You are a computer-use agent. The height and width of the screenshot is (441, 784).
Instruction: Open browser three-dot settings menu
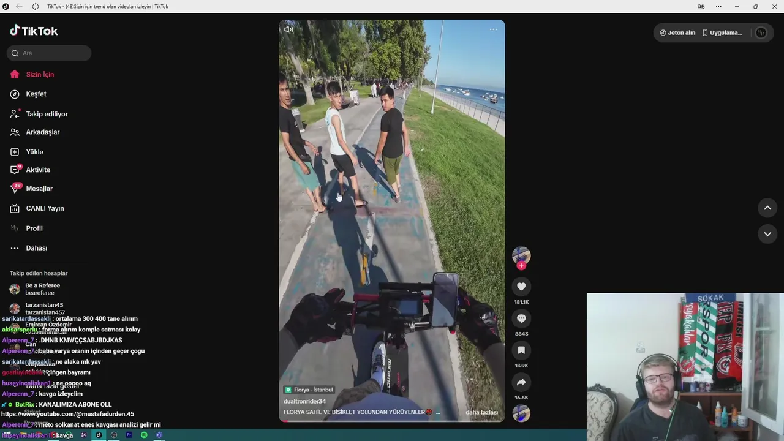pos(718,6)
